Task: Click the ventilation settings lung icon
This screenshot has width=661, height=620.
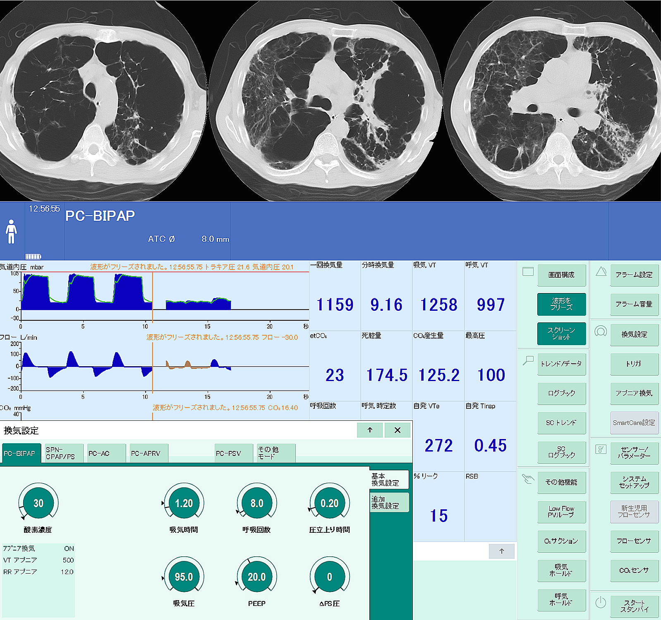Action: click(x=601, y=331)
